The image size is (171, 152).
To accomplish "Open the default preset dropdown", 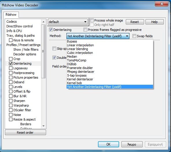I will tap(68, 22).
